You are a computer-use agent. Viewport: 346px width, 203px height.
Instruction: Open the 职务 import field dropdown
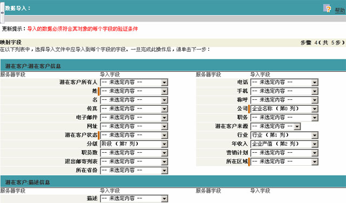click(284, 118)
